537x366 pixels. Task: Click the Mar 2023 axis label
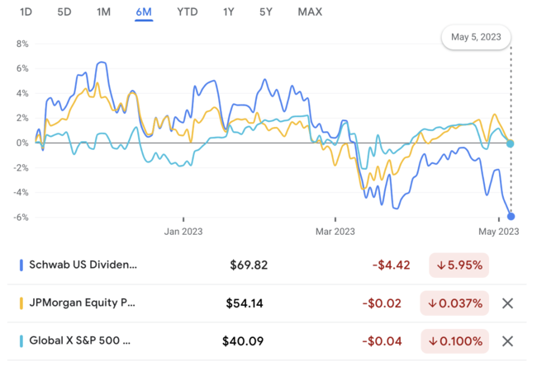pyautogui.click(x=335, y=232)
